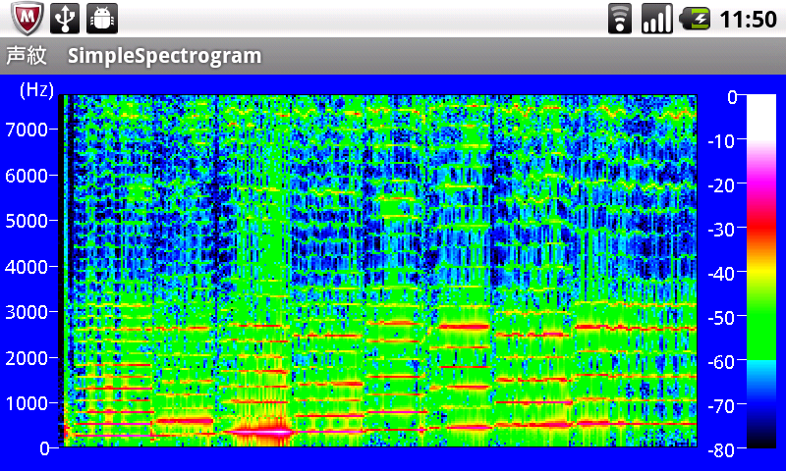Tap the white top of the color scale bar
This screenshot has height=471, width=786.
click(x=761, y=118)
